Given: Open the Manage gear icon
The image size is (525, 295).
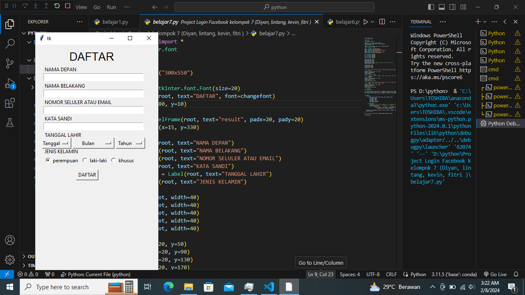Looking at the screenshot, I should coord(10,260).
